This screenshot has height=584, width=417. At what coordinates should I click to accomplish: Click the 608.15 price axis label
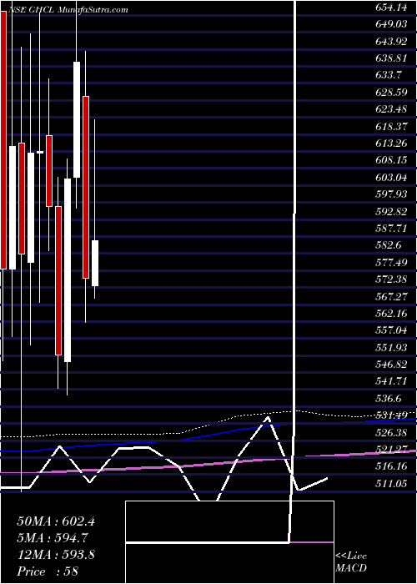pos(392,160)
